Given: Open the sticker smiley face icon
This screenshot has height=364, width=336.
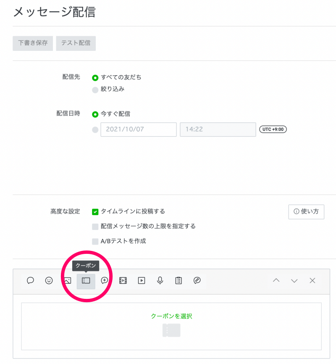Looking at the screenshot, I should [49, 281].
